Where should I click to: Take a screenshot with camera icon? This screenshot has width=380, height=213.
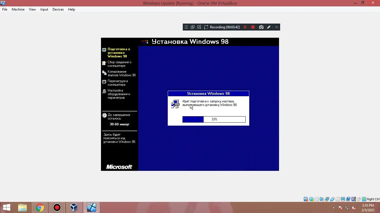click(x=261, y=27)
